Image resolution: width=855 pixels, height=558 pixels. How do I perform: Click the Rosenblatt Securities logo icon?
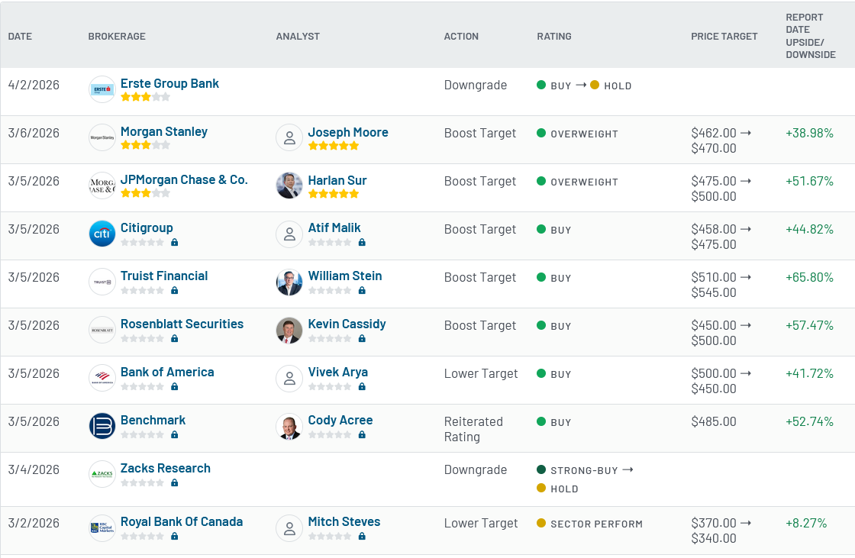point(102,330)
